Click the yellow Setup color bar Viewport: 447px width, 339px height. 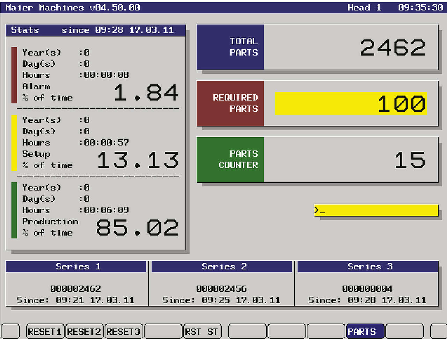14,143
